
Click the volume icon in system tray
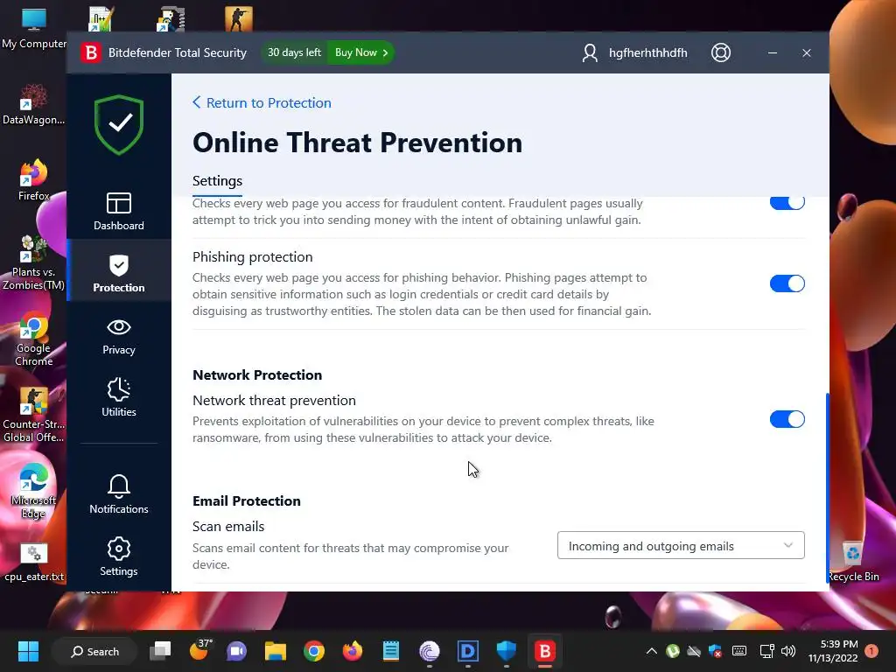(x=788, y=651)
